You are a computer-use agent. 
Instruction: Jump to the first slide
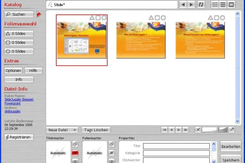[165, 130]
